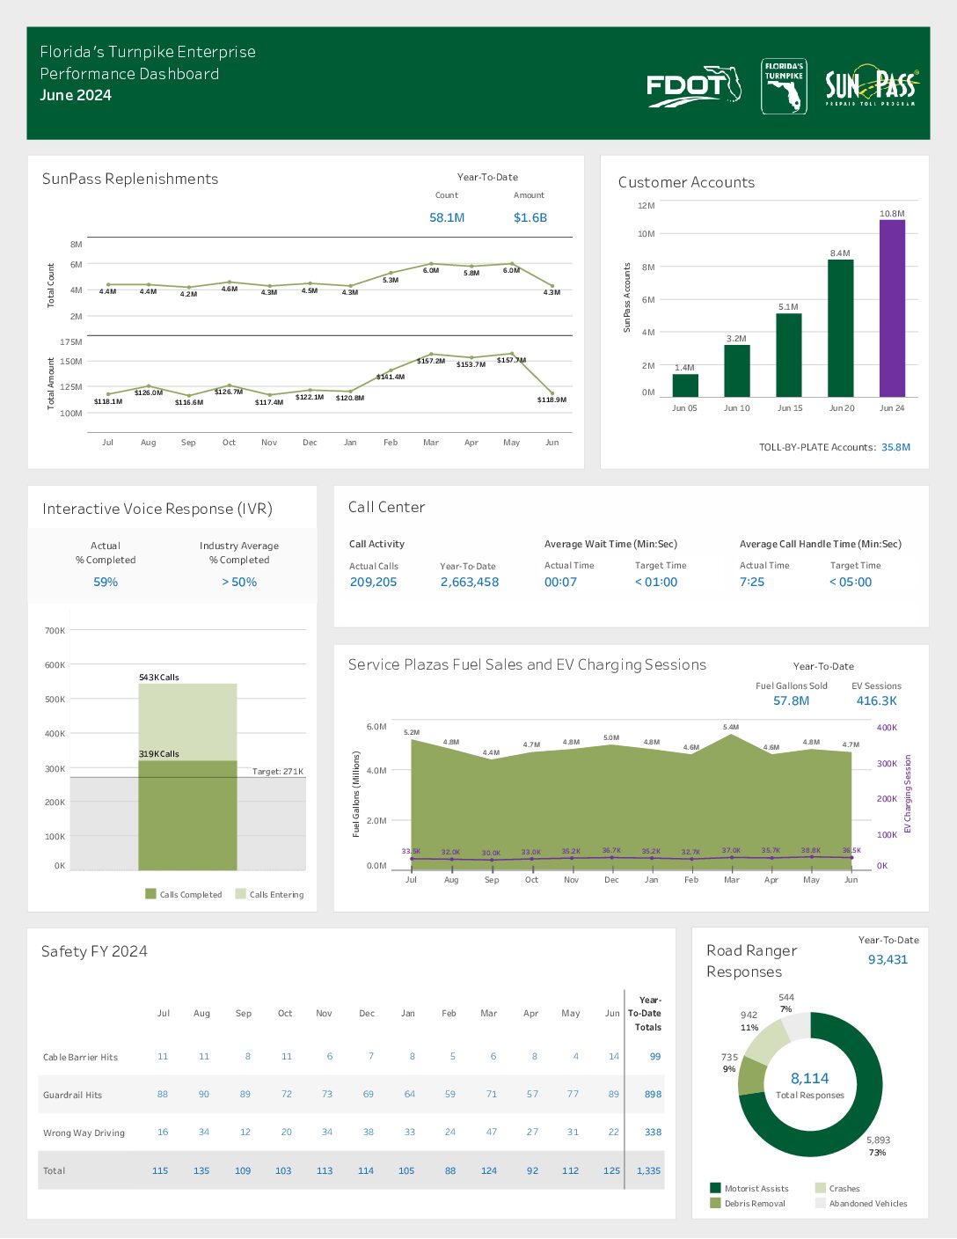Click the "543K Calls" entering bar label
The image size is (957, 1239).
click(x=159, y=678)
